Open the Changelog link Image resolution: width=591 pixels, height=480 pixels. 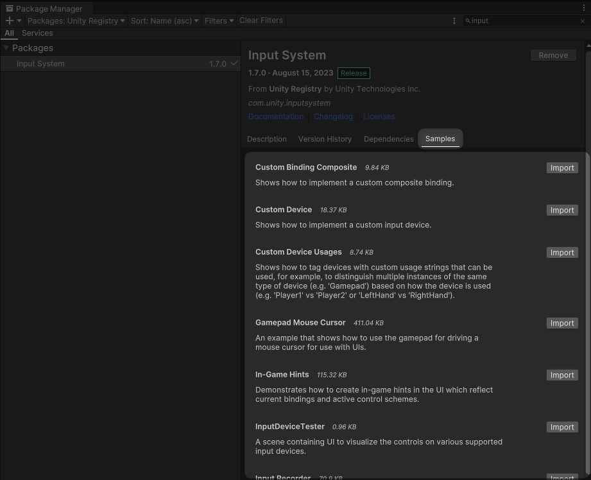pos(333,117)
